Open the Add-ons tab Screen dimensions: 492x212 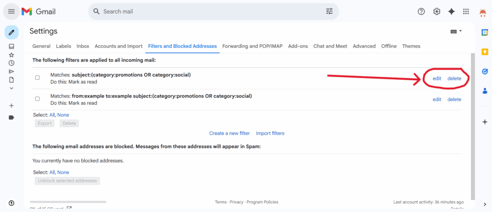pyautogui.click(x=298, y=46)
